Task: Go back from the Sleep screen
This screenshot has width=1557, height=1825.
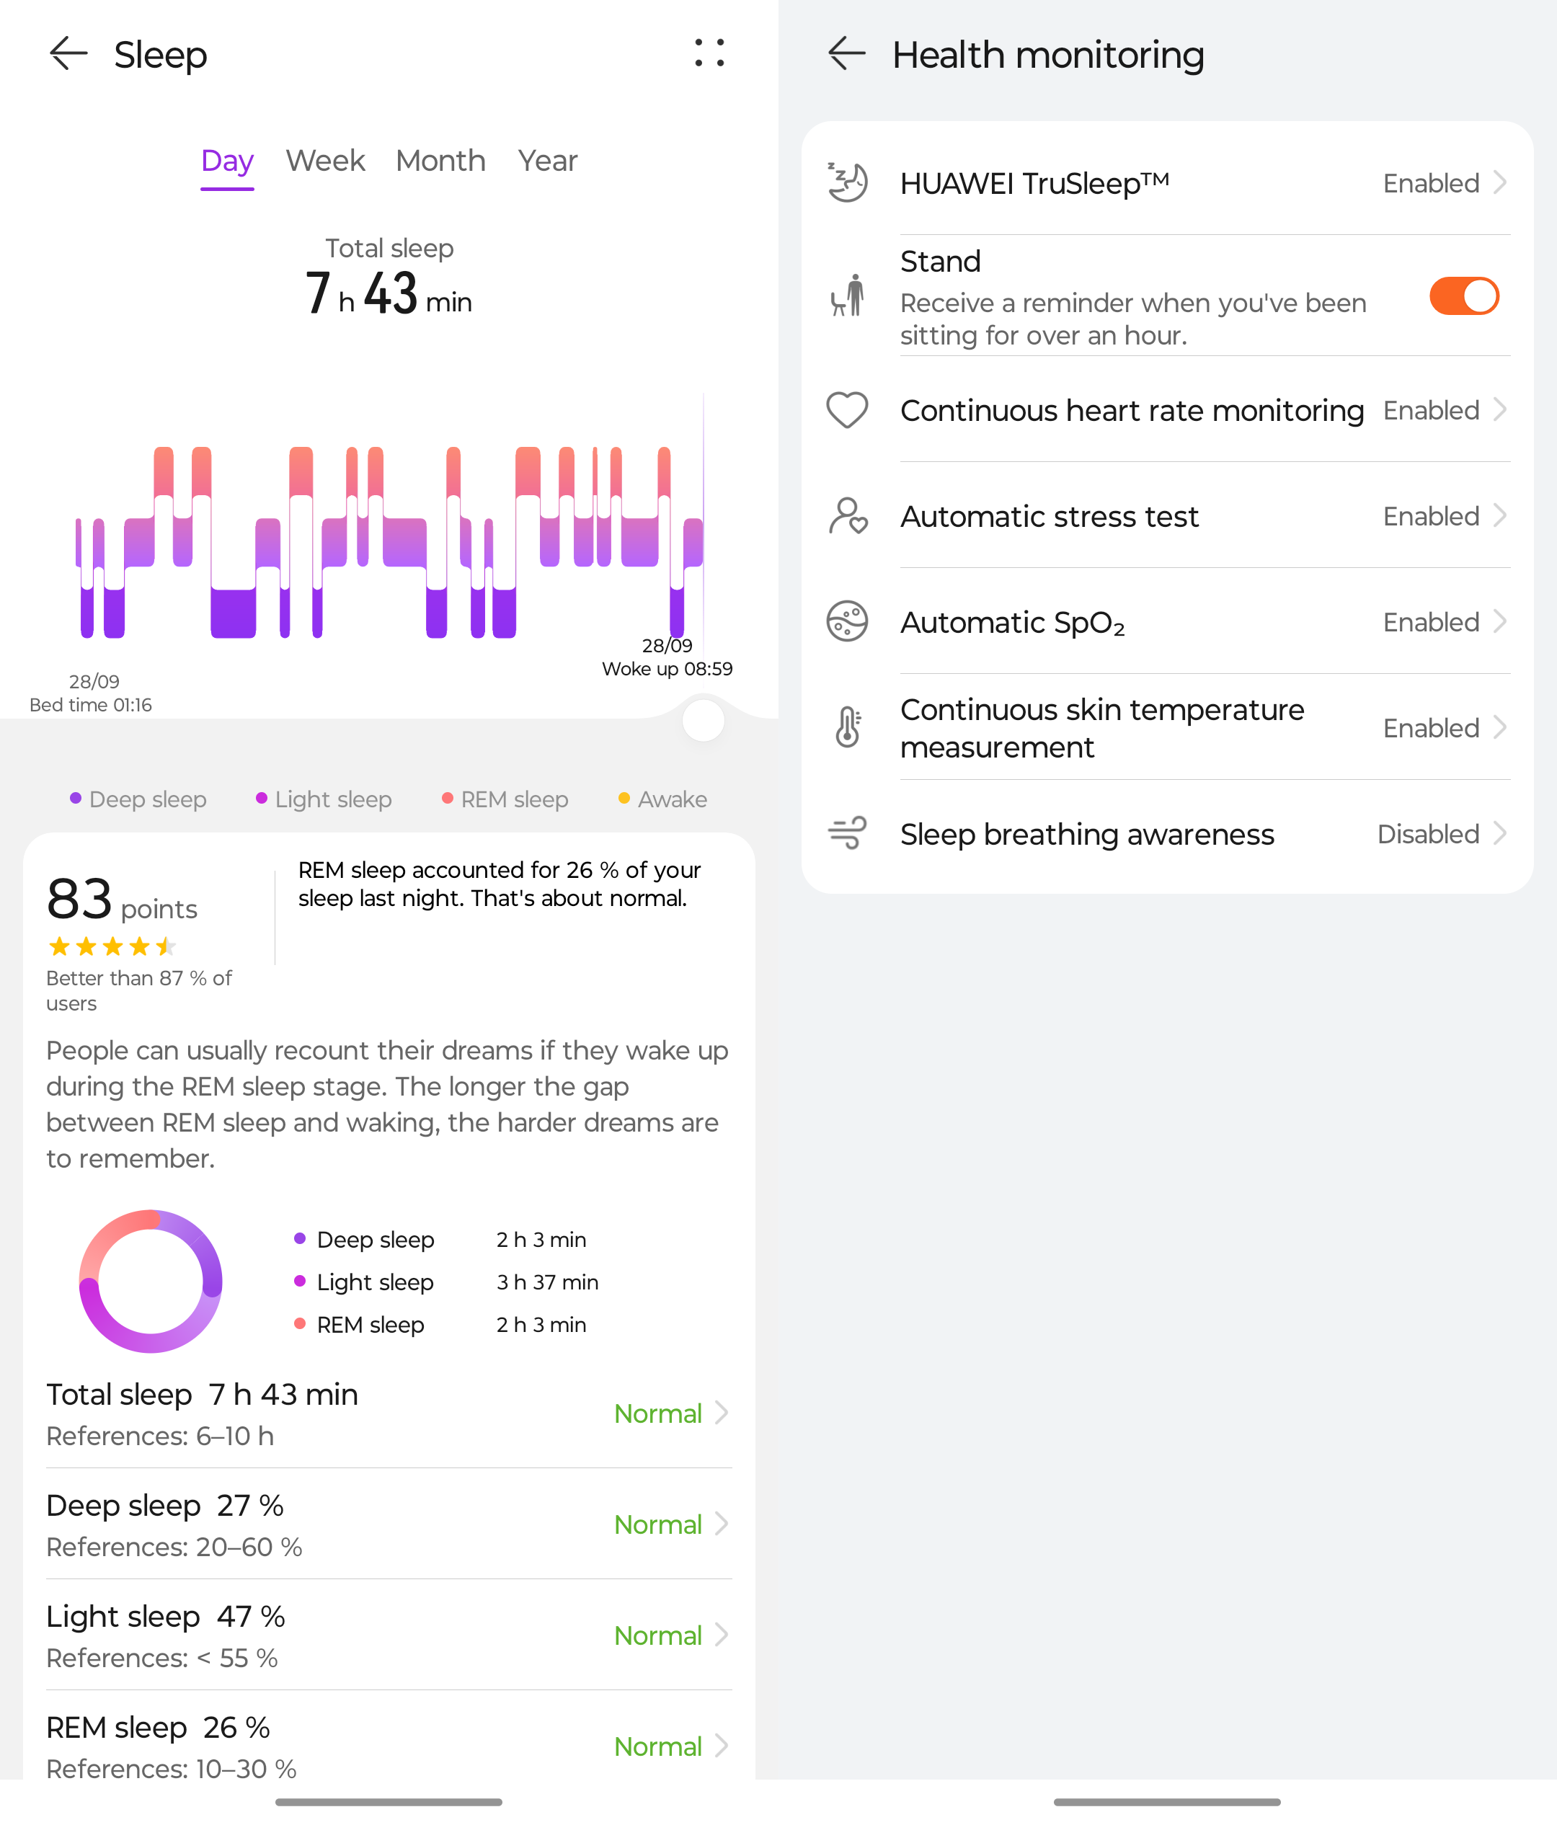Action: point(68,54)
